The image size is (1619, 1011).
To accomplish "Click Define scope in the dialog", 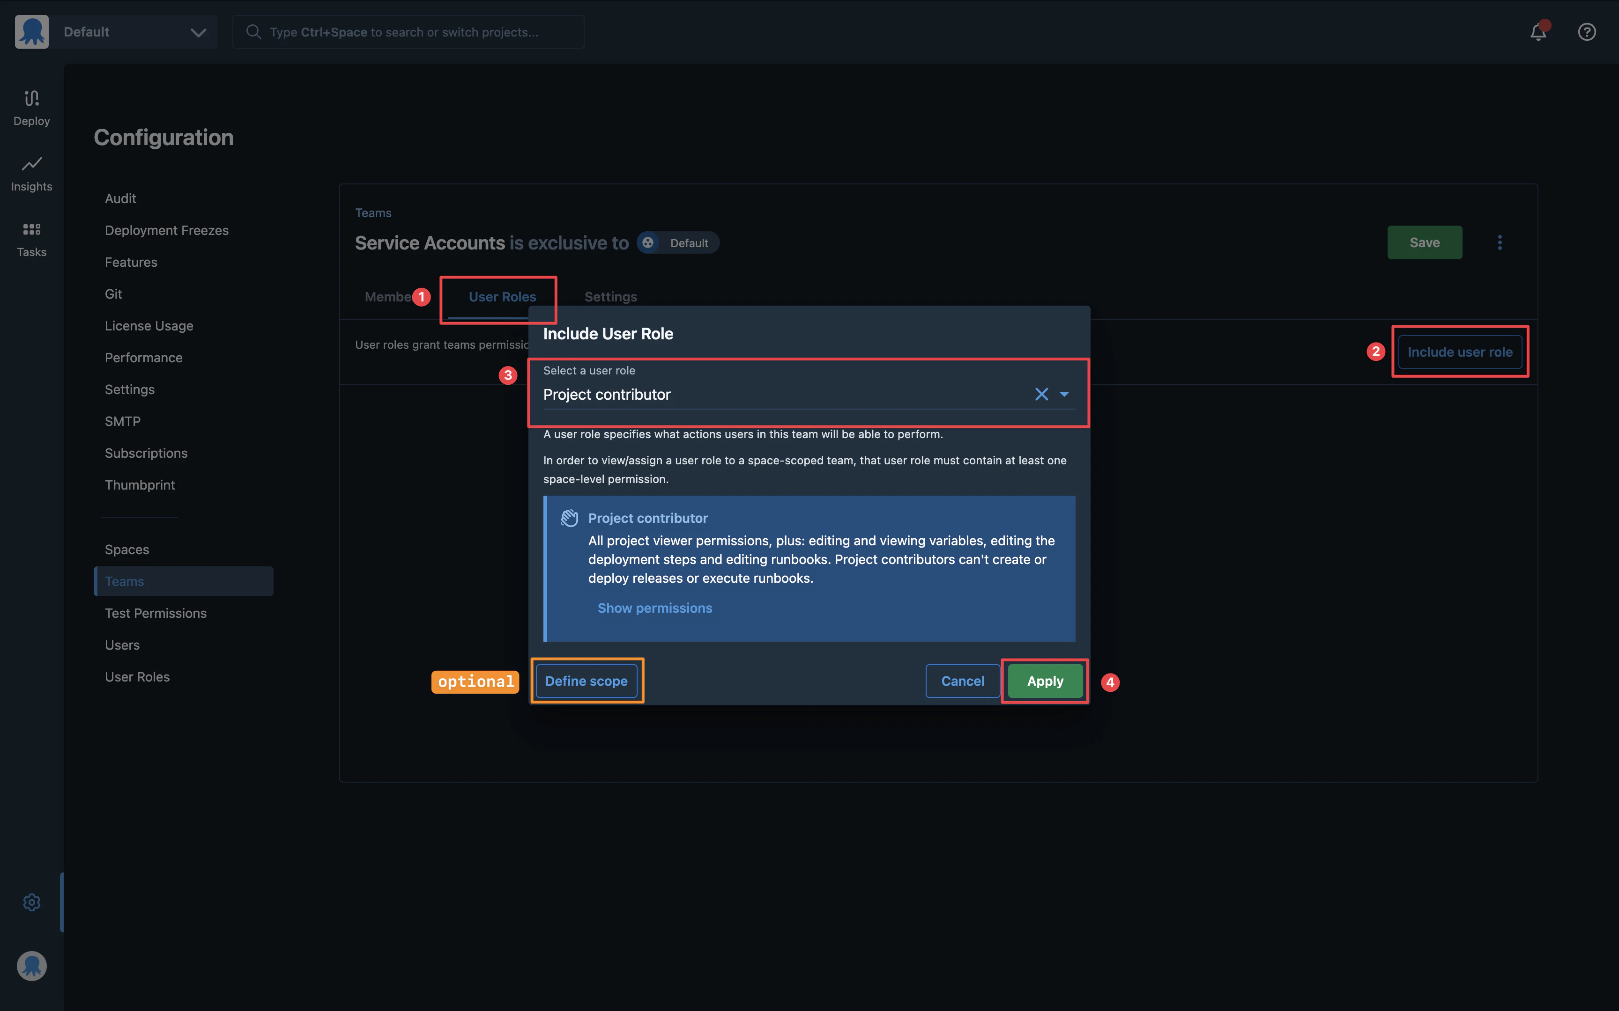I will coord(586,681).
